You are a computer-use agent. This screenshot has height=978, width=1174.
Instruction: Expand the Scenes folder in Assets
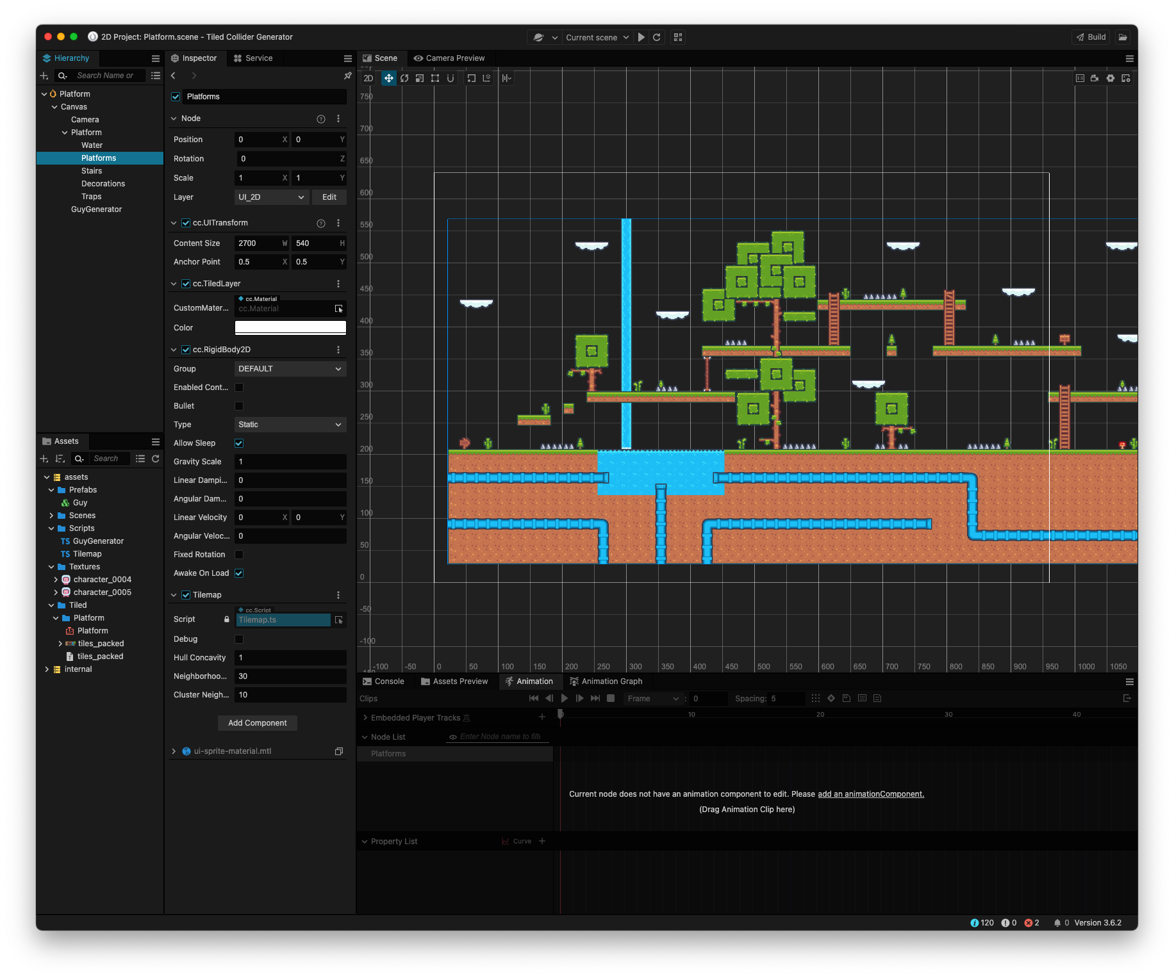coord(51,516)
